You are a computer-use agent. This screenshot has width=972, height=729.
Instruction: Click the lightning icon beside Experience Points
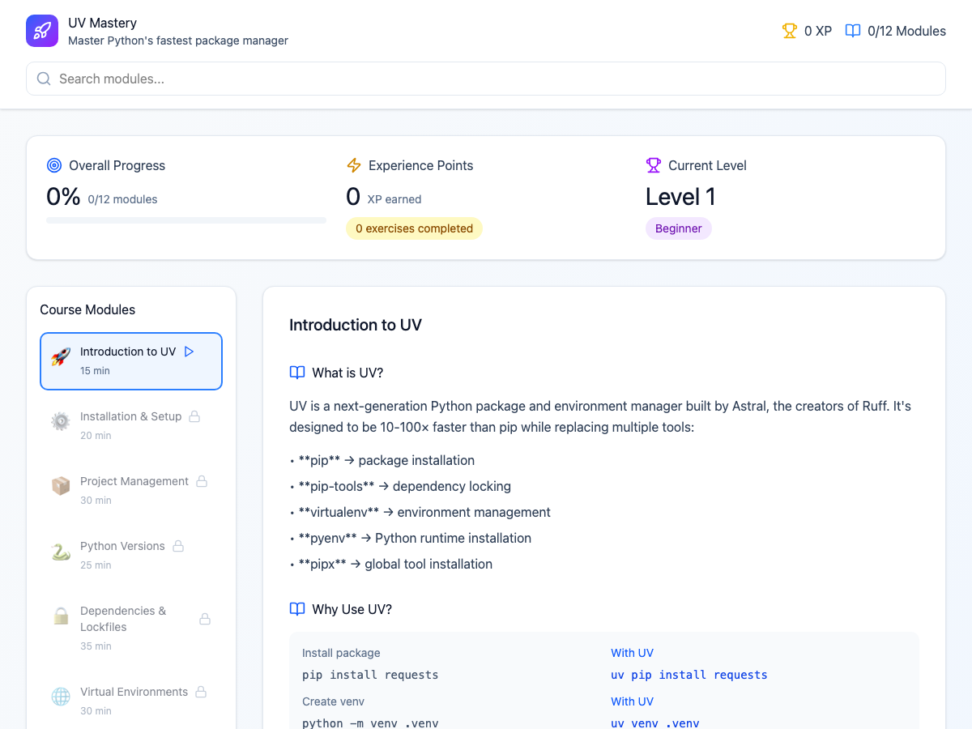pos(354,165)
